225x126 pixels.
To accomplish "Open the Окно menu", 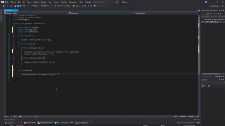I will (x=81, y=2).
